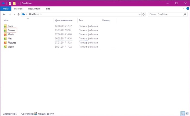Viewport: 190px width, 116px height.
Task: Go back with the left arrow
Action: tap(4, 14)
